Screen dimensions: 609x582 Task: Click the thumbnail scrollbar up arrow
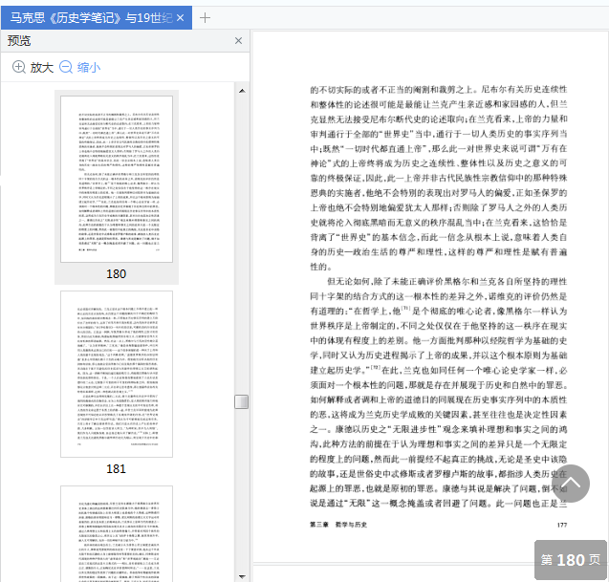pyautogui.click(x=242, y=91)
